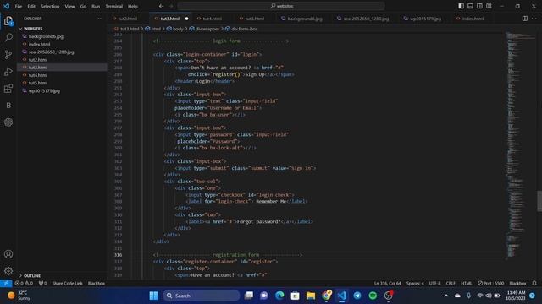Go forward with the navigation arrow
The image size is (542, 304).
171,6
